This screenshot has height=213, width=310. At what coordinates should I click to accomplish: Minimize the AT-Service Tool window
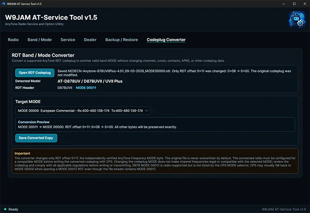284,4
